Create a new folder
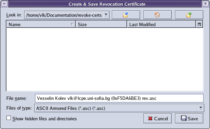The image size is (210, 129). coord(189,15)
